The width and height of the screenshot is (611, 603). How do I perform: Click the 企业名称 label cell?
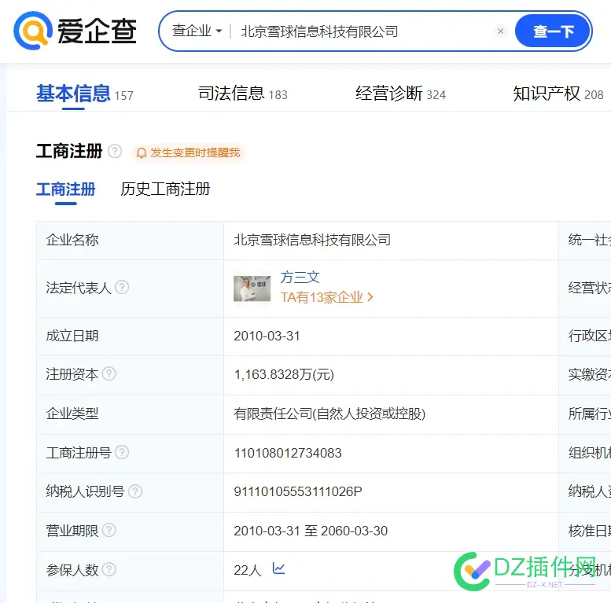pos(131,241)
